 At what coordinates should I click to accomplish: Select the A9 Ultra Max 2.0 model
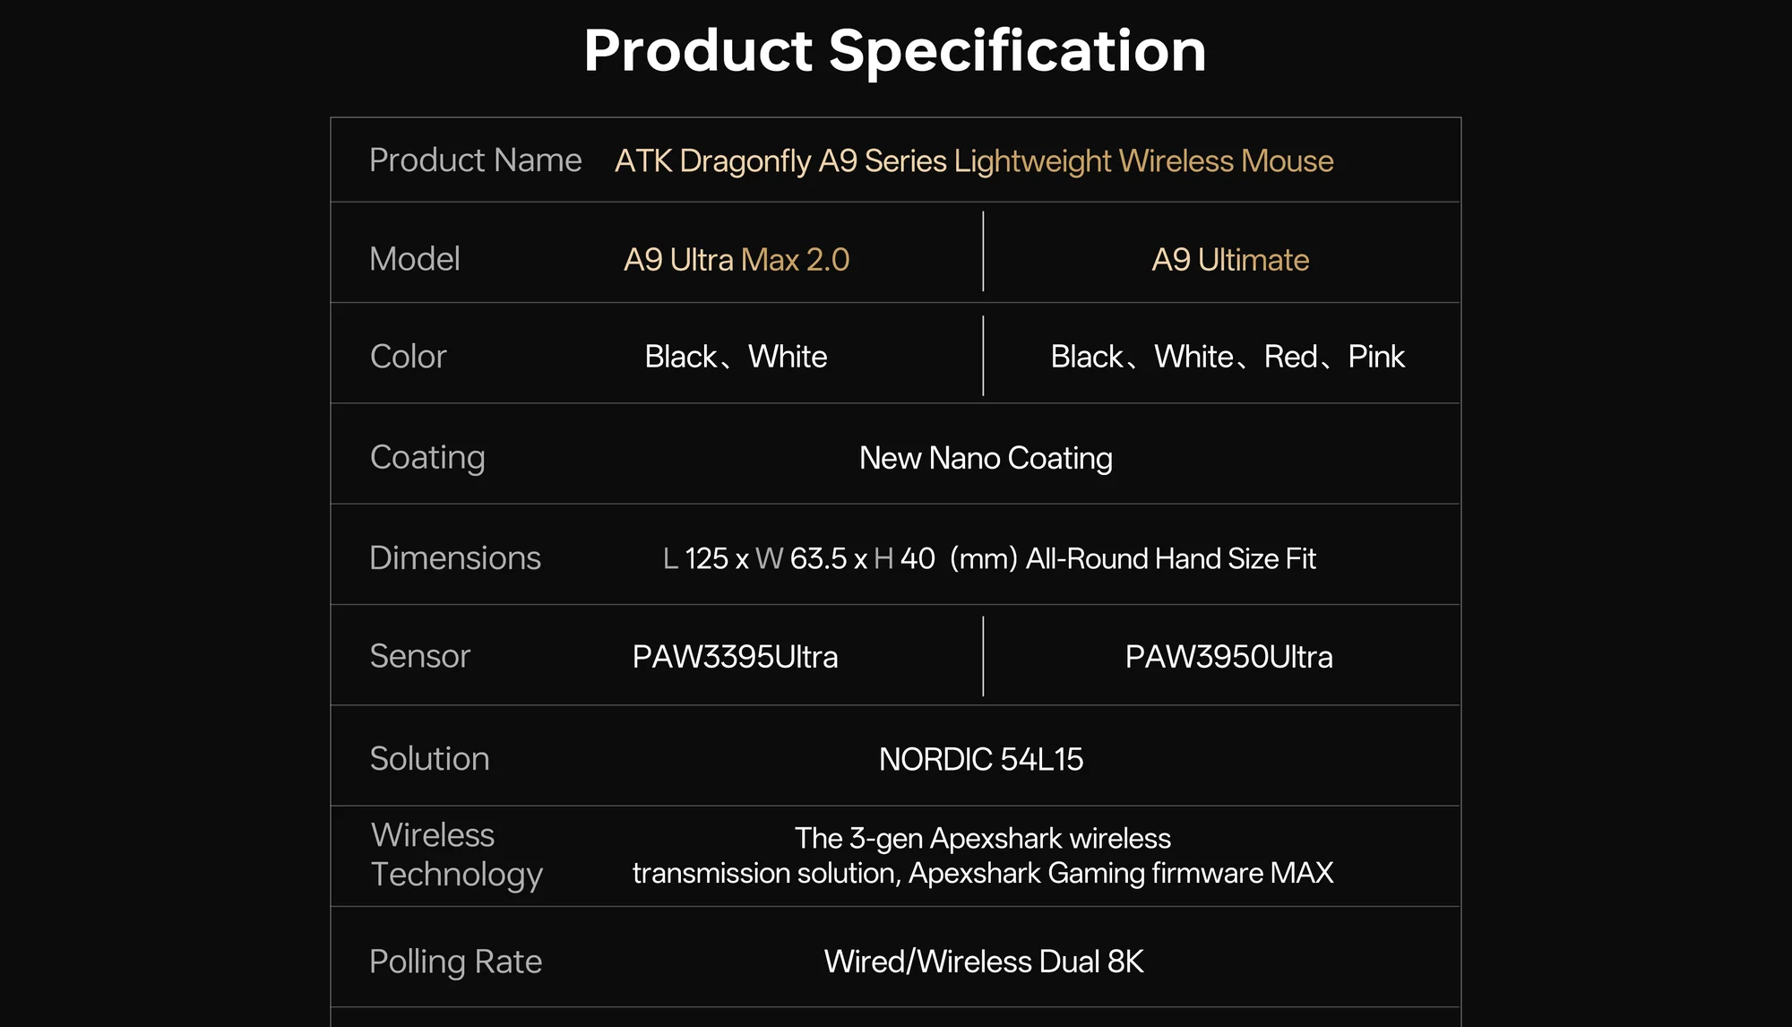coord(737,260)
